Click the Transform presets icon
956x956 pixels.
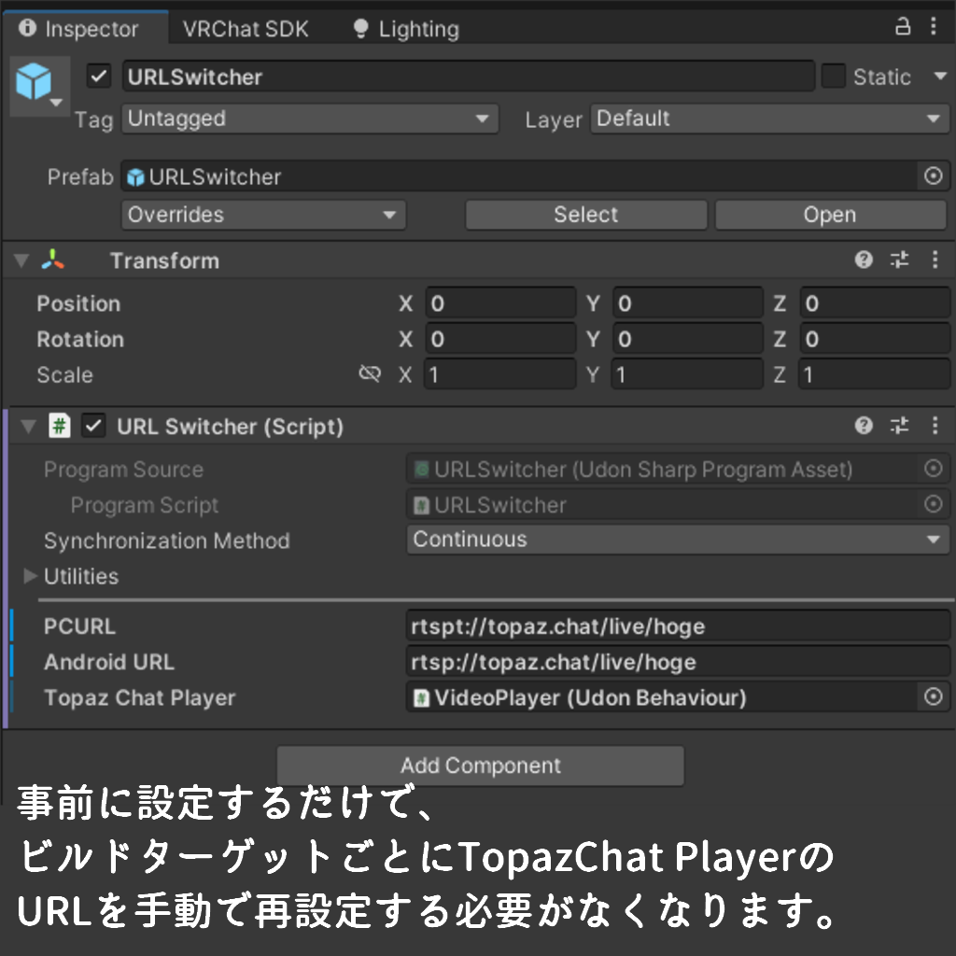pos(898,260)
